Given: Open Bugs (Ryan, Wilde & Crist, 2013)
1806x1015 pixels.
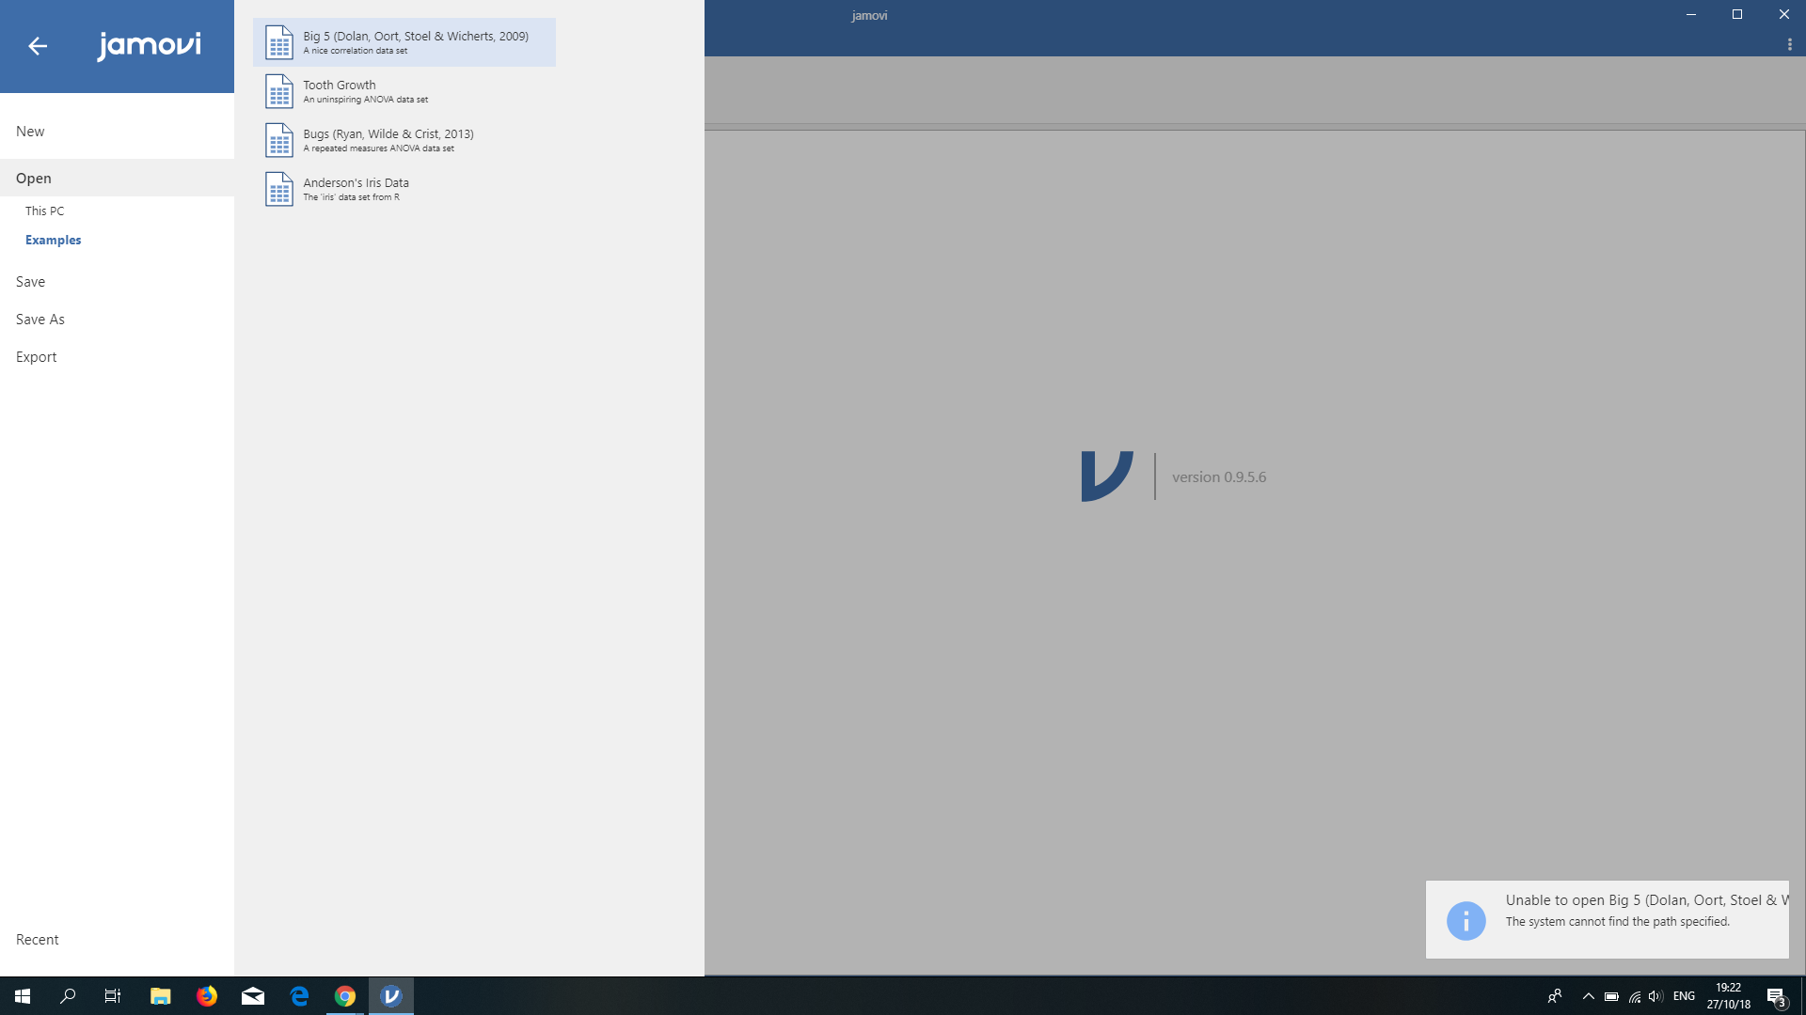Looking at the screenshot, I should pyautogui.click(x=404, y=140).
